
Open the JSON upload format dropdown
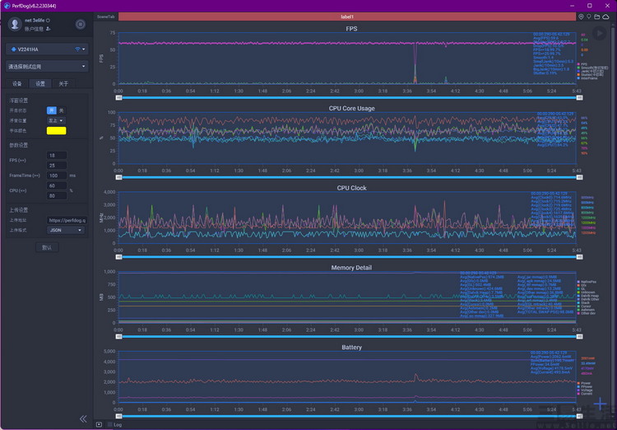tap(66, 230)
